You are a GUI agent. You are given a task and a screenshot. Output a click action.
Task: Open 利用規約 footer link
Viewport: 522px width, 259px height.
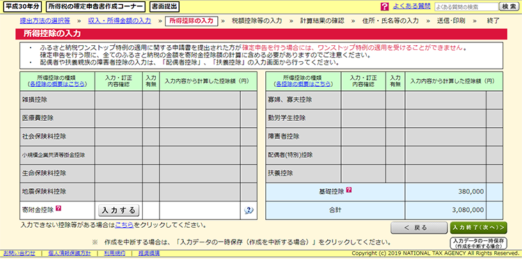(x=115, y=253)
